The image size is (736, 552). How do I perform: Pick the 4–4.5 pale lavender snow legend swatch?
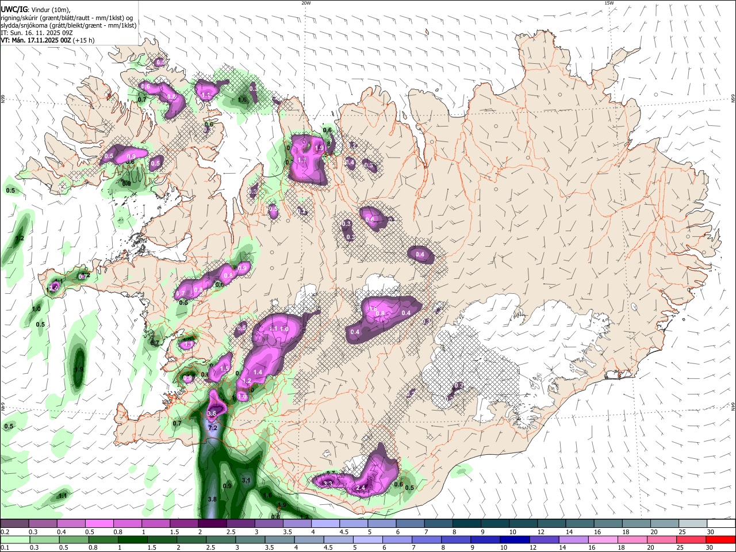click(x=325, y=523)
